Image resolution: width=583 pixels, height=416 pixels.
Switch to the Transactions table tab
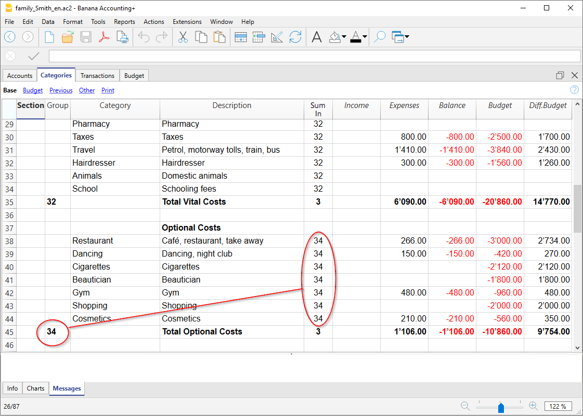[97, 75]
